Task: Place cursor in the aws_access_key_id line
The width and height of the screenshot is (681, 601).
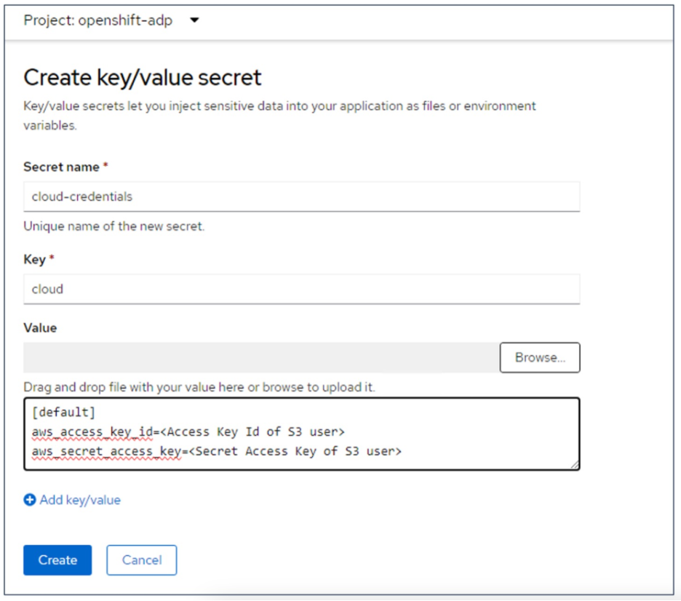Action: 188,432
